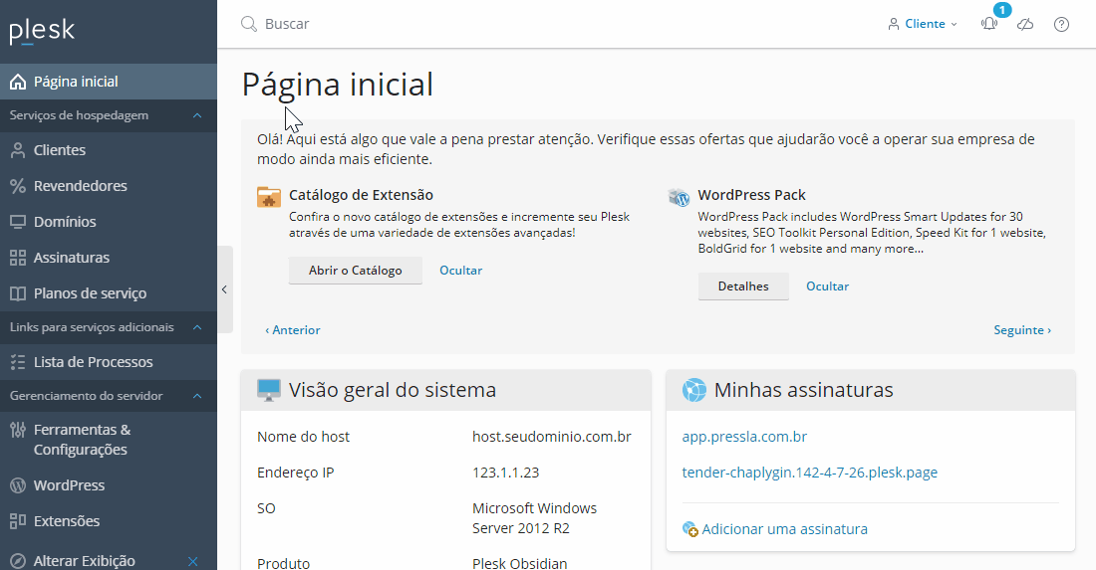1096x570 pixels.
Task: Open the Cliente account dropdown
Action: coord(923,24)
